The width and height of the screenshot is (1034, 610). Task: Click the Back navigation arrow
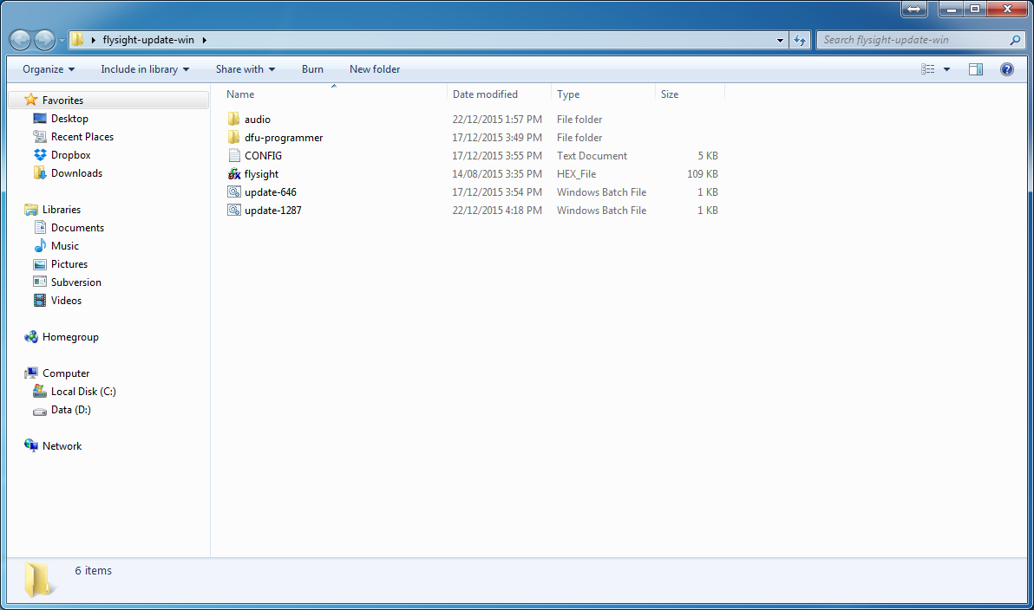(21, 40)
